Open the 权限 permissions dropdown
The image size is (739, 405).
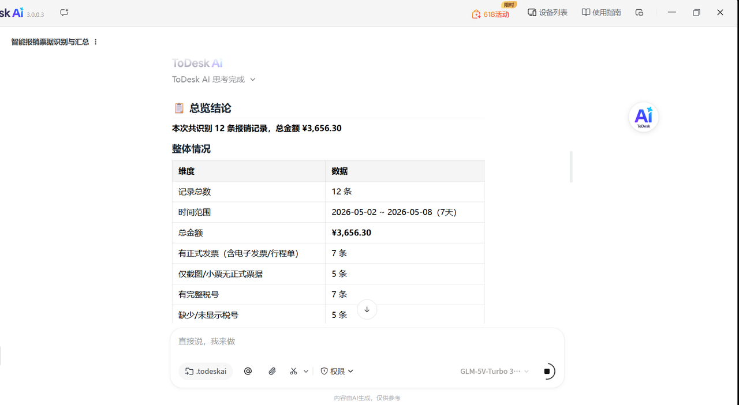[x=337, y=372]
